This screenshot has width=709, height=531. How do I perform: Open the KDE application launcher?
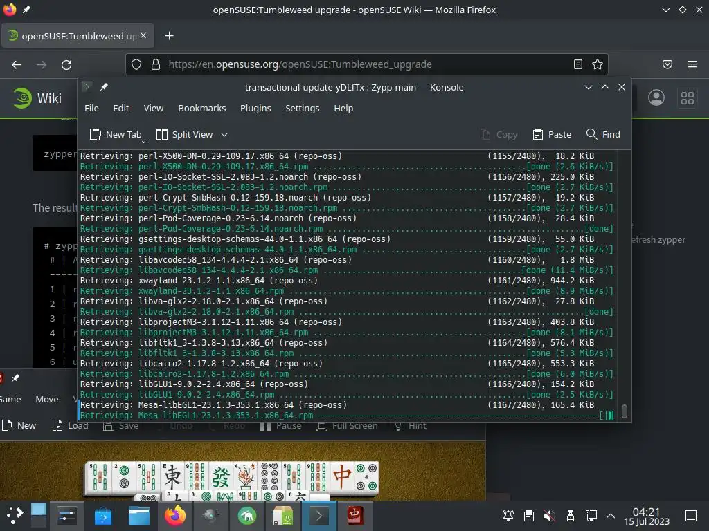pos(15,515)
